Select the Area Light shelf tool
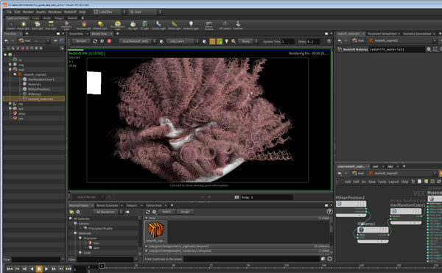 coord(51,25)
